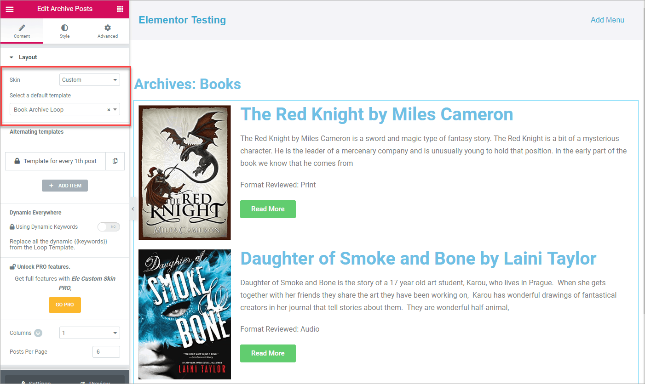Click the GO PRO button
This screenshot has height=384, width=645.
click(65, 305)
